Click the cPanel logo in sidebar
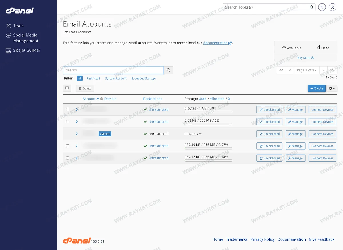 20,11
